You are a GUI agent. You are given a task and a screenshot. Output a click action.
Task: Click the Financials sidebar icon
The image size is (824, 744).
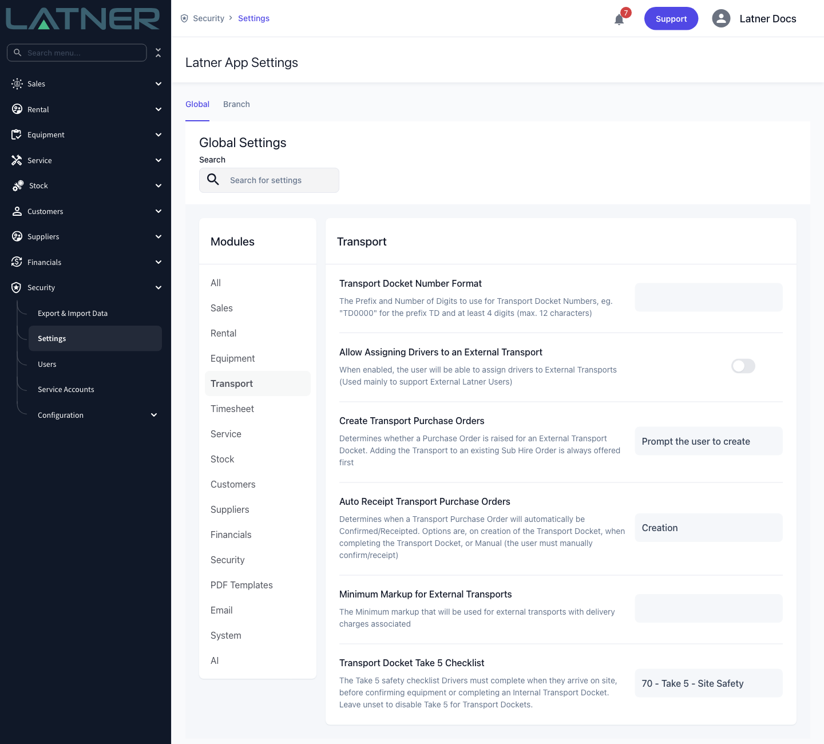point(17,262)
